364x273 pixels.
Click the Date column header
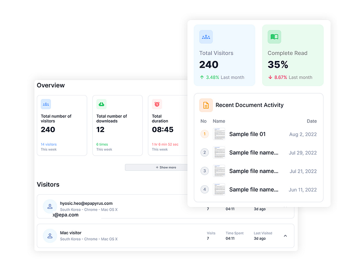pos(312,121)
